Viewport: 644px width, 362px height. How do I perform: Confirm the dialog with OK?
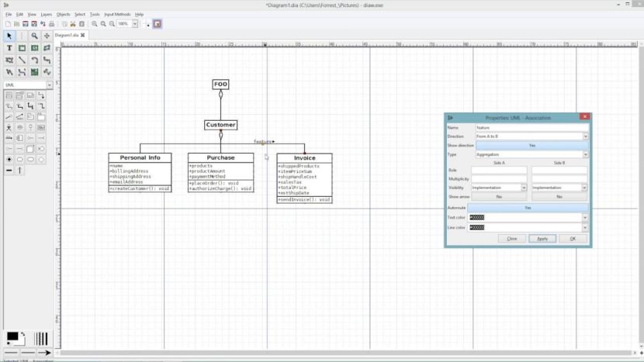click(x=573, y=239)
